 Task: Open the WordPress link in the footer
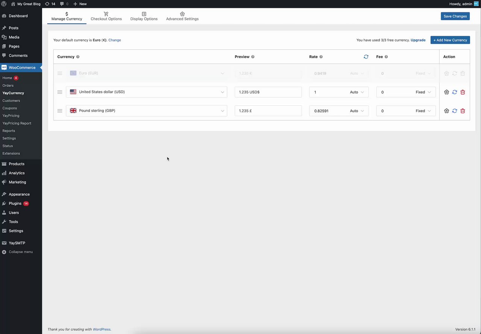point(101,329)
